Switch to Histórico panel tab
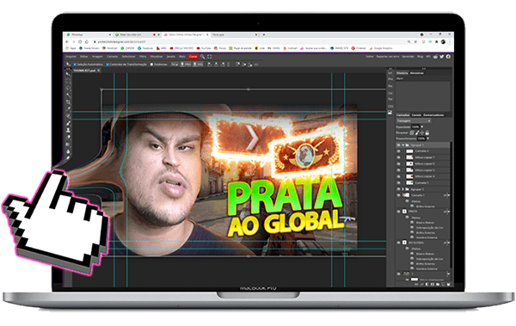 pyautogui.click(x=402, y=73)
